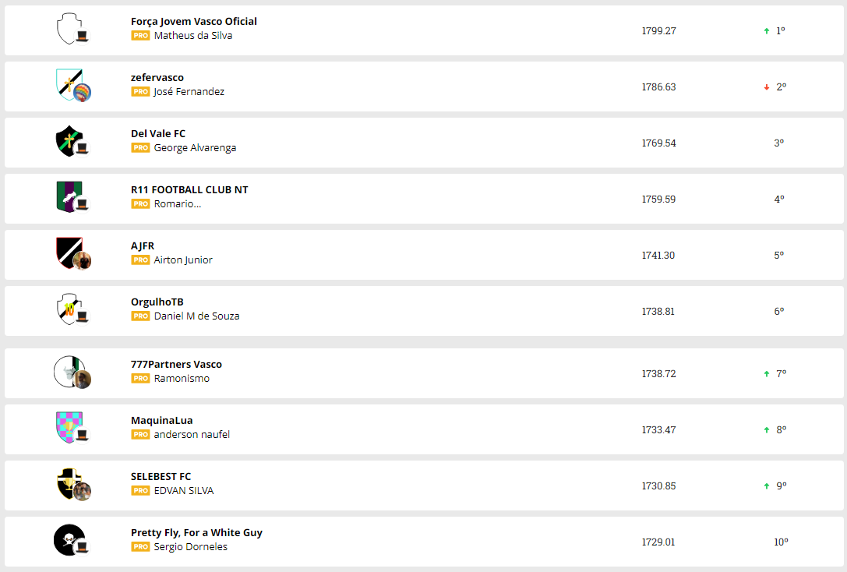Open Força Jovem Vasco Oficial team name
The width and height of the screenshot is (847, 572).
click(x=194, y=21)
